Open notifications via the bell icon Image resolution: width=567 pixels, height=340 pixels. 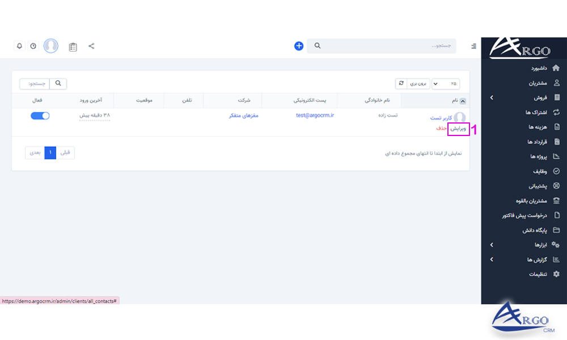(x=19, y=46)
